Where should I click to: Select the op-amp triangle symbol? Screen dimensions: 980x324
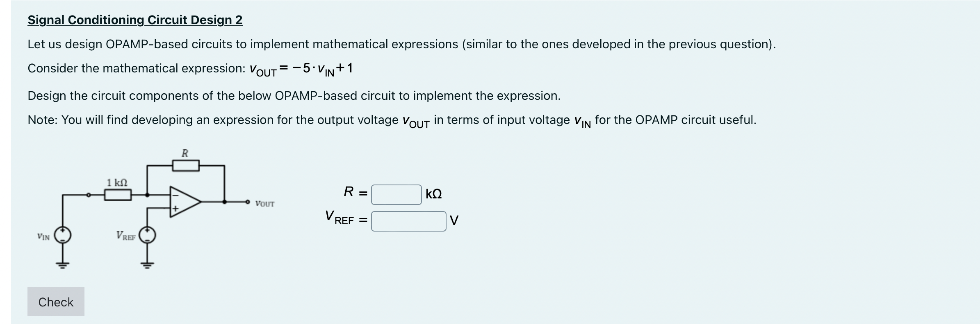(x=186, y=202)
